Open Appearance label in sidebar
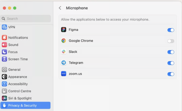Viewport: 182px width, 111px height. point(18,77)
